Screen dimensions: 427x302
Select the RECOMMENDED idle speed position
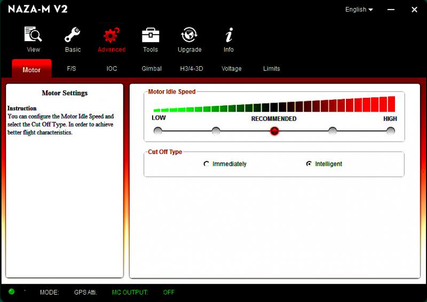coord(274,131)
